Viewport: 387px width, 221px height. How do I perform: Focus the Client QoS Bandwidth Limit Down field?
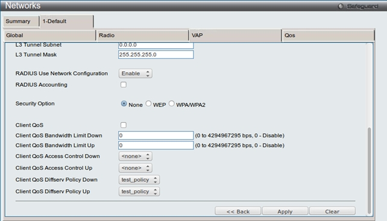pyautogui.click(x=156, y=135)
